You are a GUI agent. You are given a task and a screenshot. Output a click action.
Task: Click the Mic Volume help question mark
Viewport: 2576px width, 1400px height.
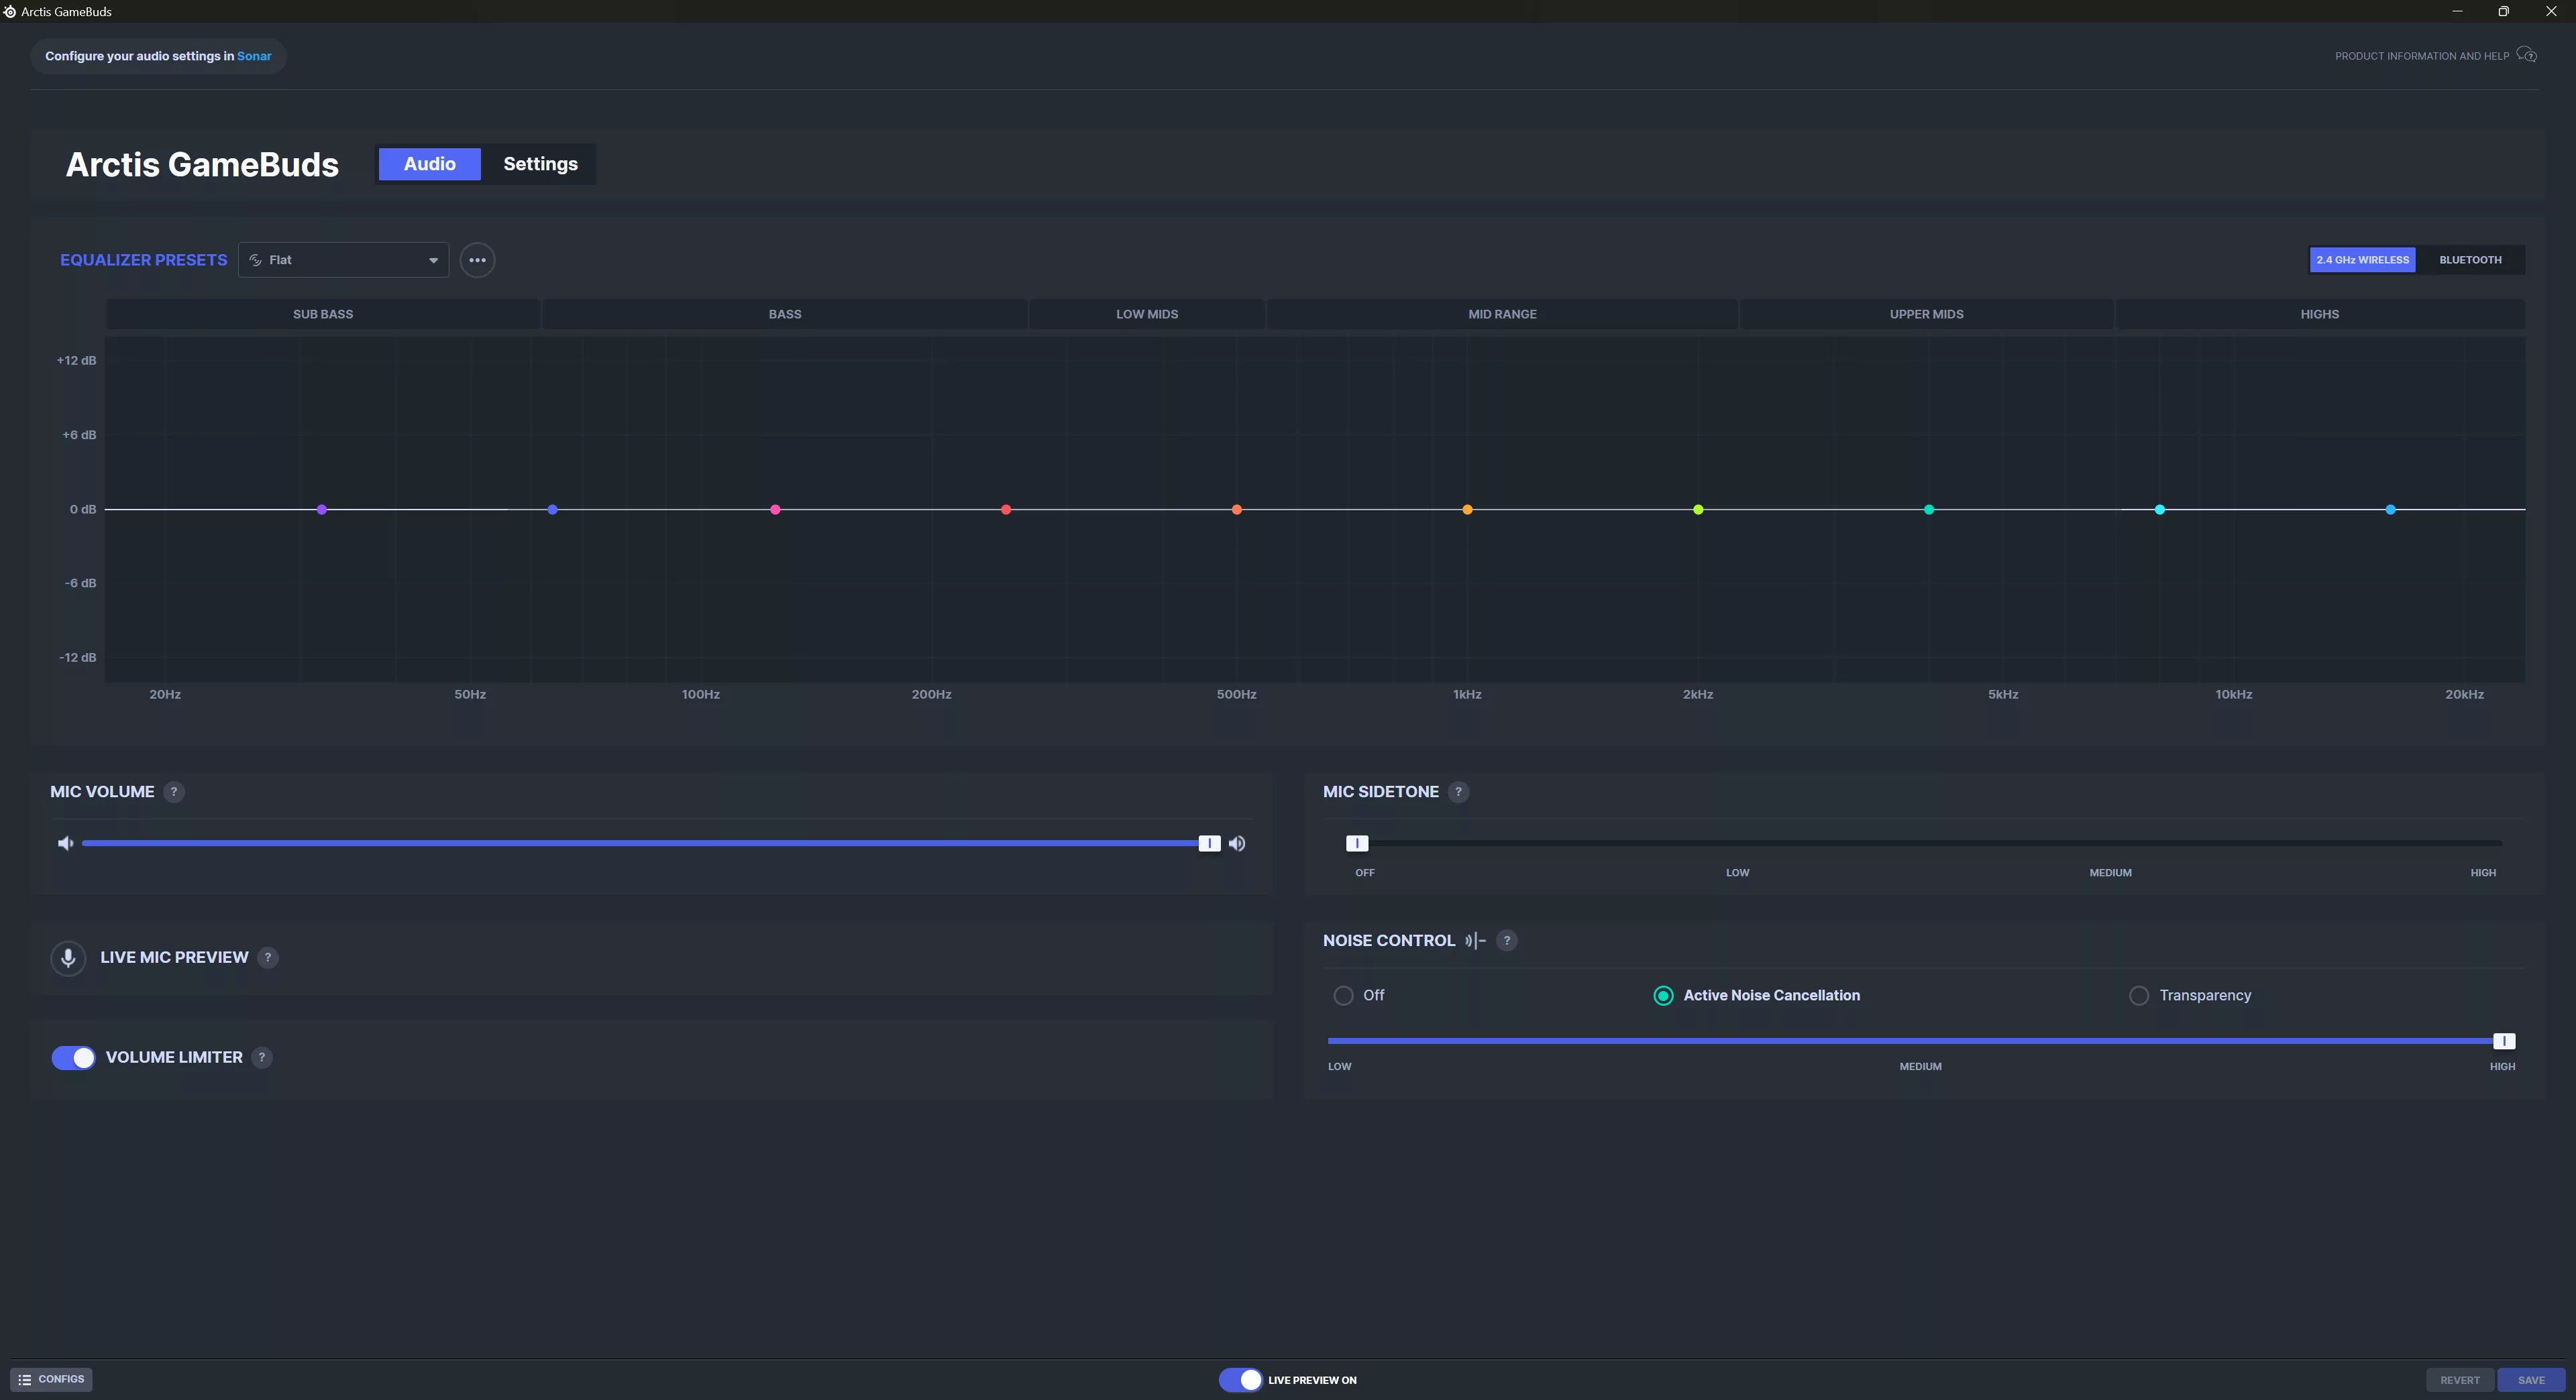pyautogui.click(x=174, y=791)
